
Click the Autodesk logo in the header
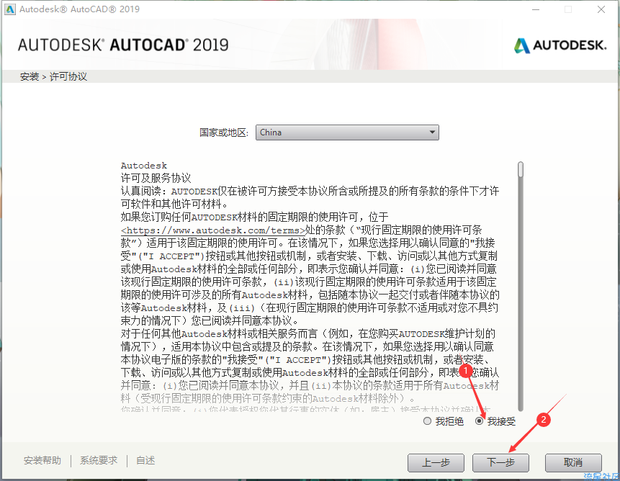click(x=560, y=45)
